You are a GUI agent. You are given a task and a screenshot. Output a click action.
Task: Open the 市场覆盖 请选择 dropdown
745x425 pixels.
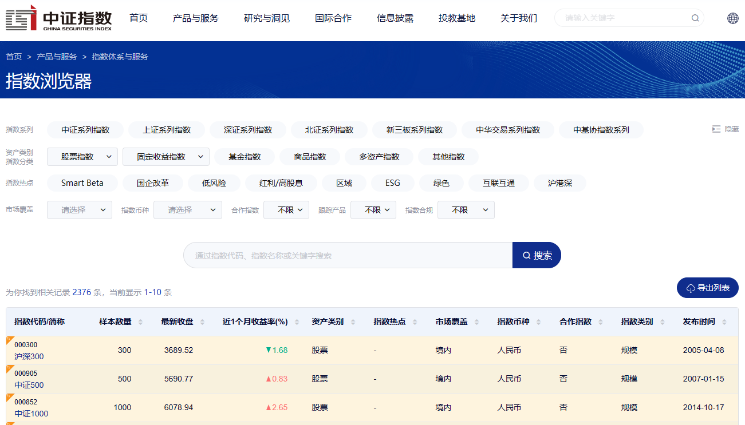coord(79,209)
